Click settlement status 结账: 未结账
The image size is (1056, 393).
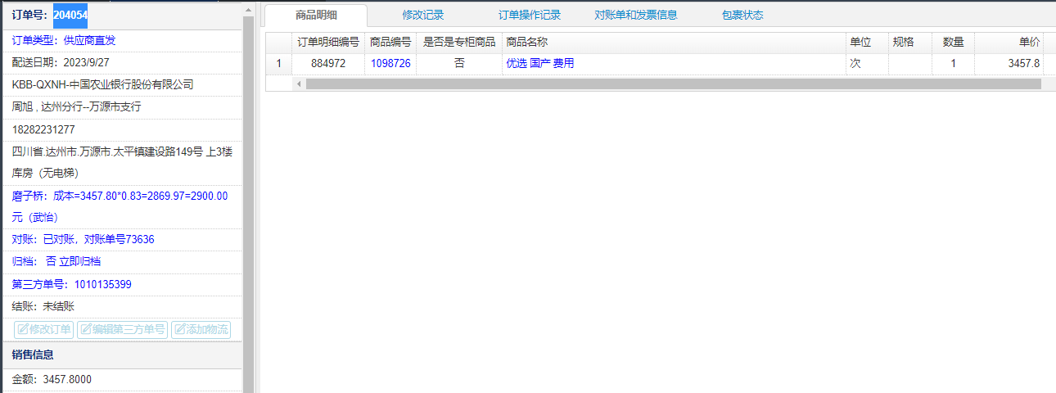[x=43, y=306]
